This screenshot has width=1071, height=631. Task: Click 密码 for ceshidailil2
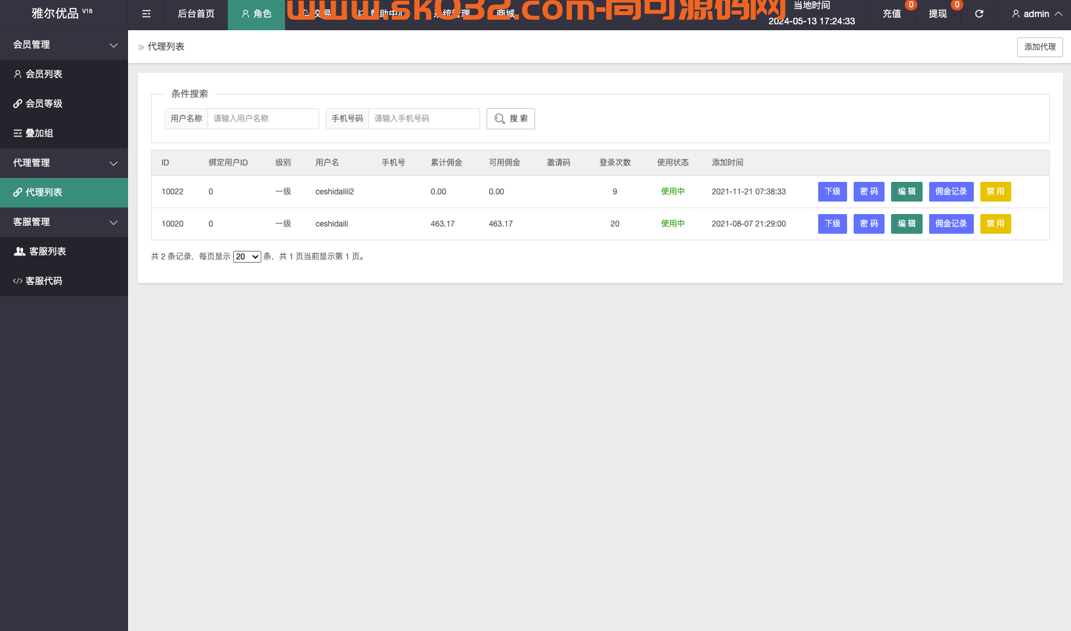869,192
